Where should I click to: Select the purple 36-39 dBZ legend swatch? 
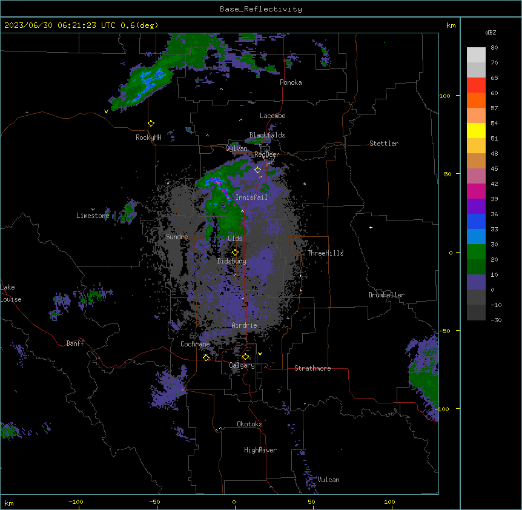coord(476,206)
